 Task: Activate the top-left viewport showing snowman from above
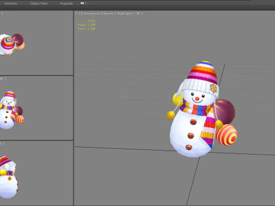click(x=36, y=43)
